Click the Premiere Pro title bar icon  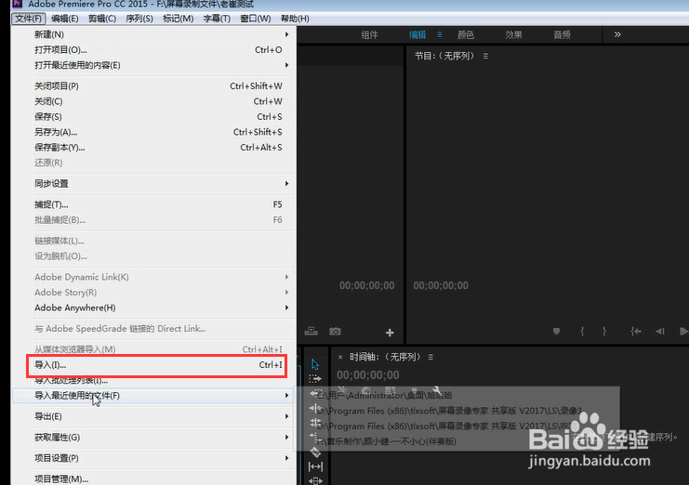(x=18, y=4)
